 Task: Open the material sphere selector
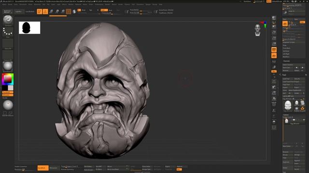click(x=8, y=66)
